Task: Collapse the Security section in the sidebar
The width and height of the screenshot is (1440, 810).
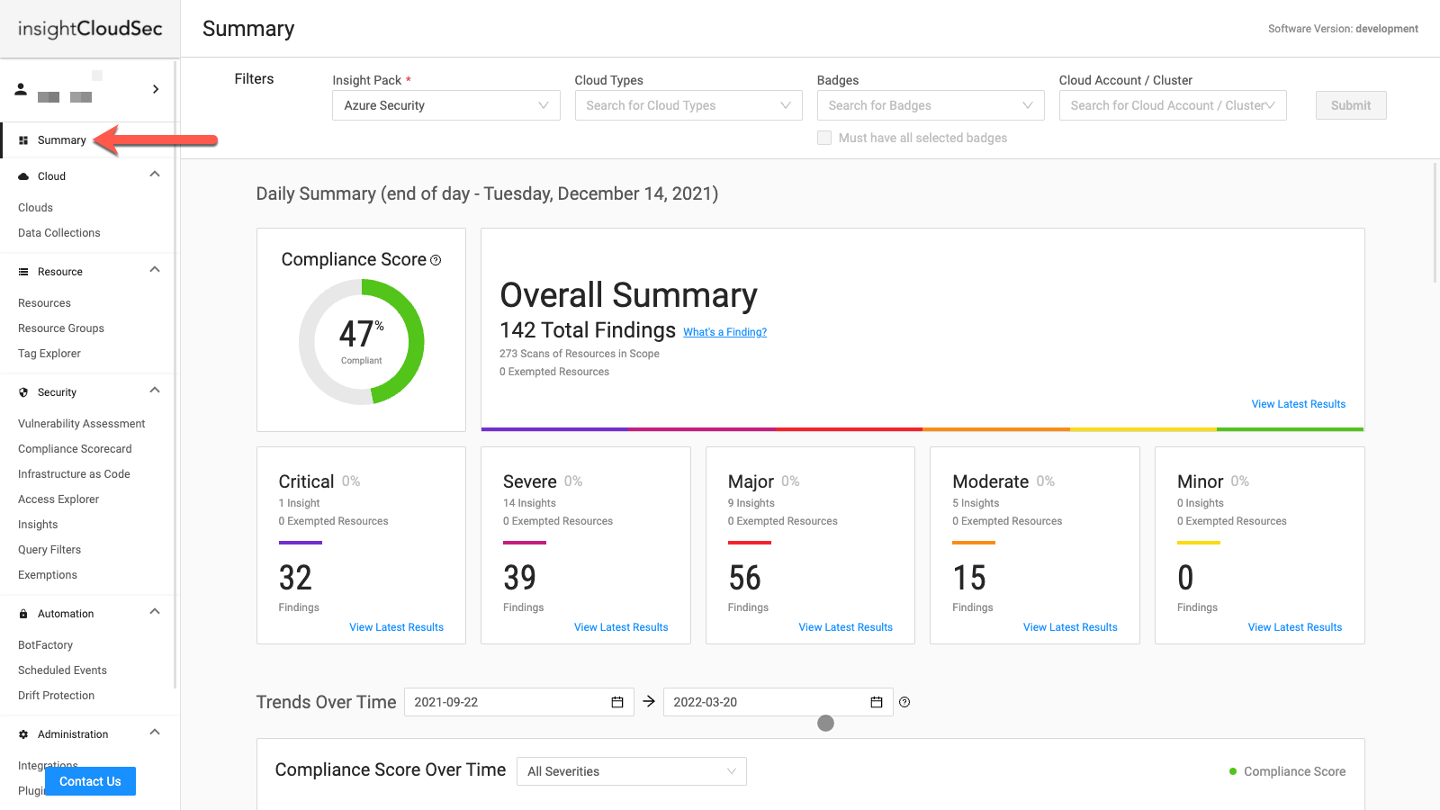Action: pyautogui.click(x=154, y=391)
